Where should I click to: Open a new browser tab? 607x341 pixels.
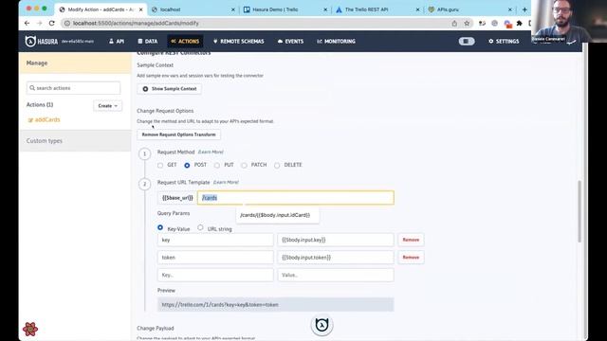(x=524, y=9)
